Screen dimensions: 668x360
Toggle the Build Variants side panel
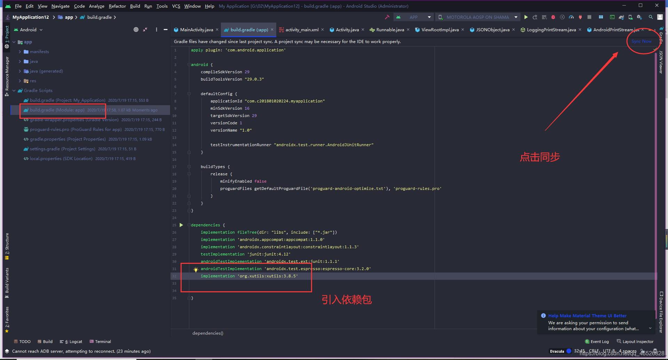(x=7, y=283)
